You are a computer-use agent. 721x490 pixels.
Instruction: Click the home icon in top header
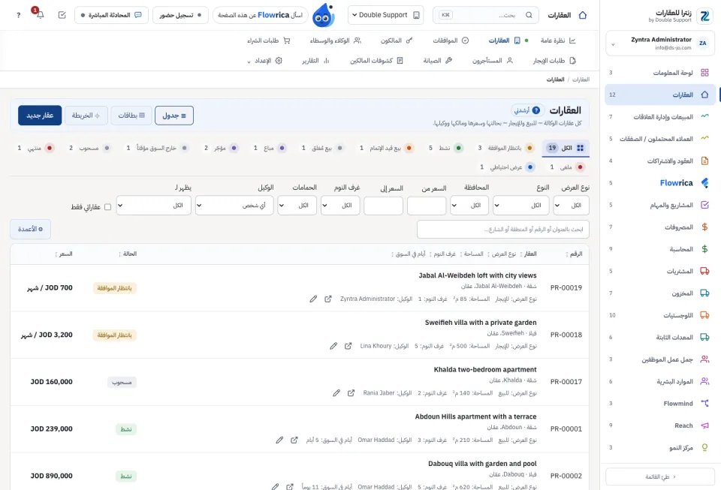pos(583,15)
